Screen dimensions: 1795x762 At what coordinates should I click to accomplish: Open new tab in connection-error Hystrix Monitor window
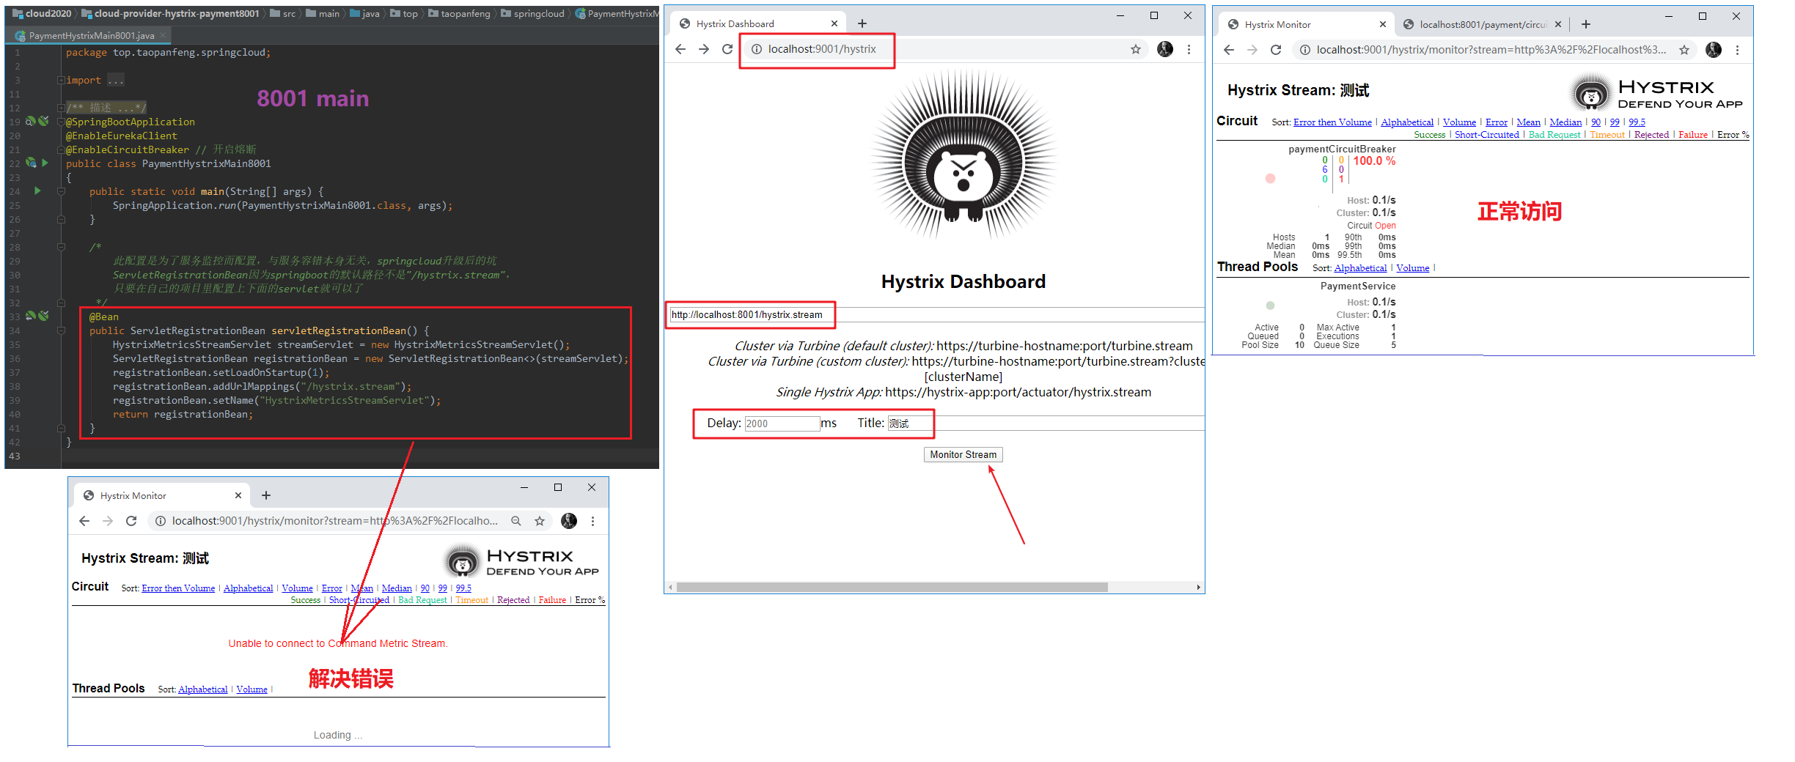tap(266, 495)
